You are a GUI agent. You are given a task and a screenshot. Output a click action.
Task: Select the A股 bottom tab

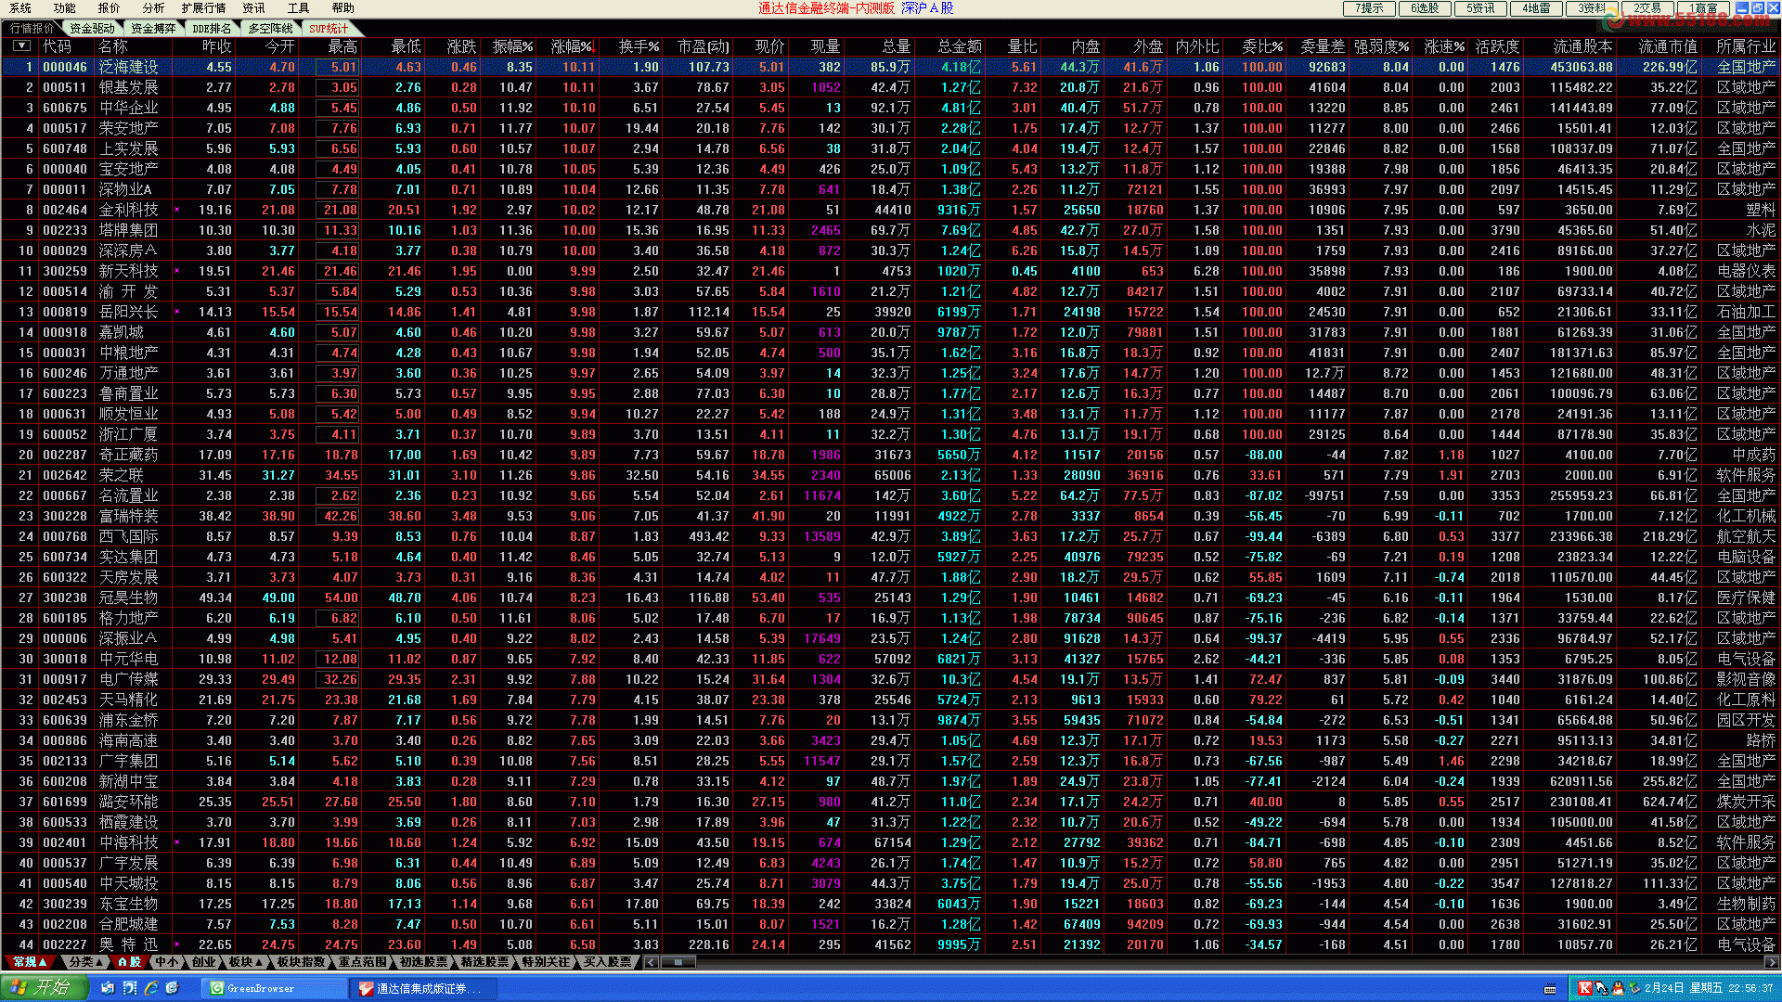tap(129, 962)
